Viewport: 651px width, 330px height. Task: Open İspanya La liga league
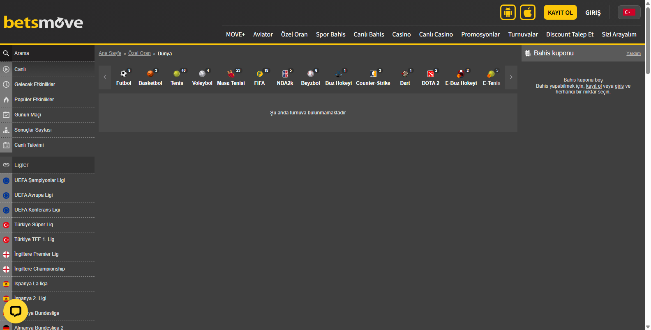pos(47,284)
